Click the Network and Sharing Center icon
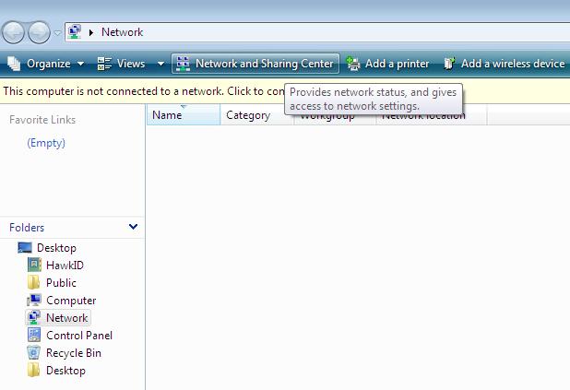 (183, 64)
